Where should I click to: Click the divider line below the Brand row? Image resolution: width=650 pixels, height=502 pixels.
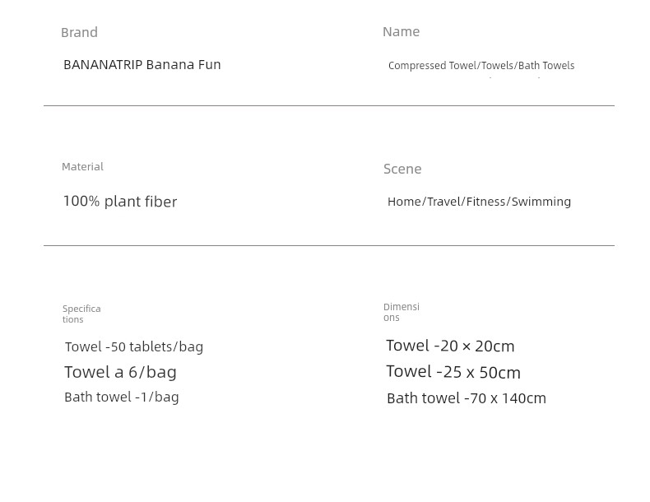pos(329,105)
